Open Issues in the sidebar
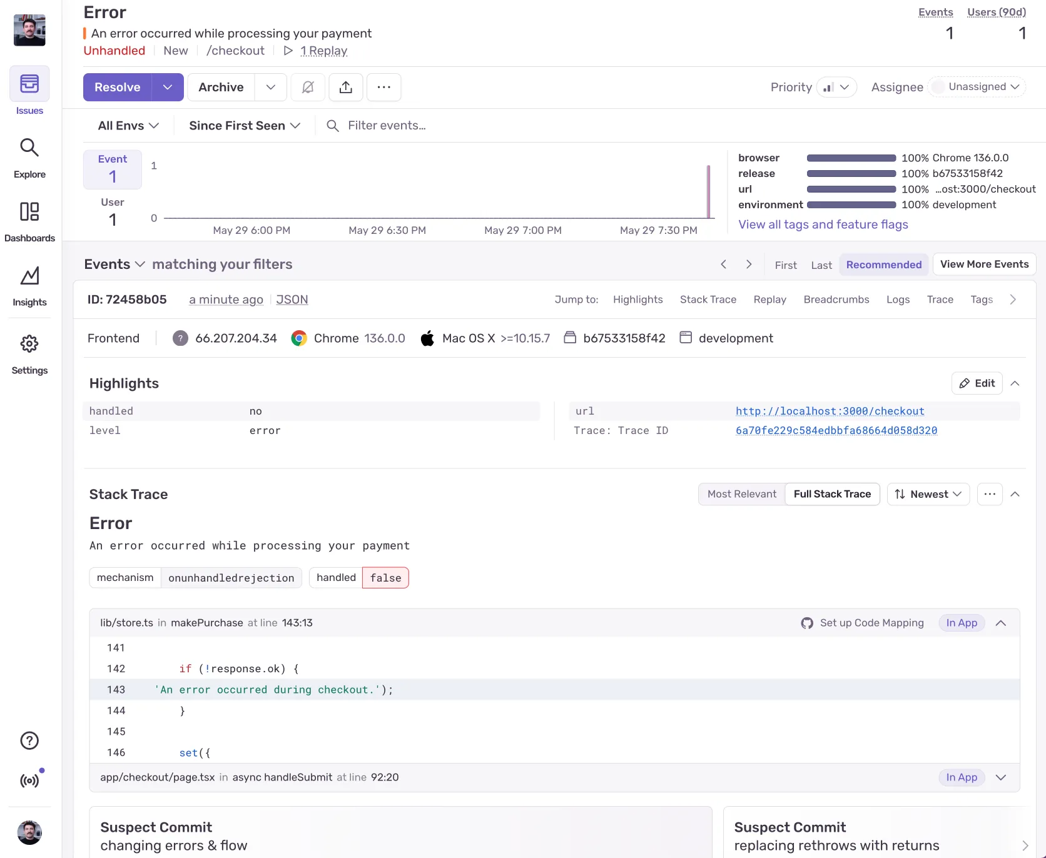This screenshot has width=1046, height=858. pyautogui.click(x=29, y=91)
